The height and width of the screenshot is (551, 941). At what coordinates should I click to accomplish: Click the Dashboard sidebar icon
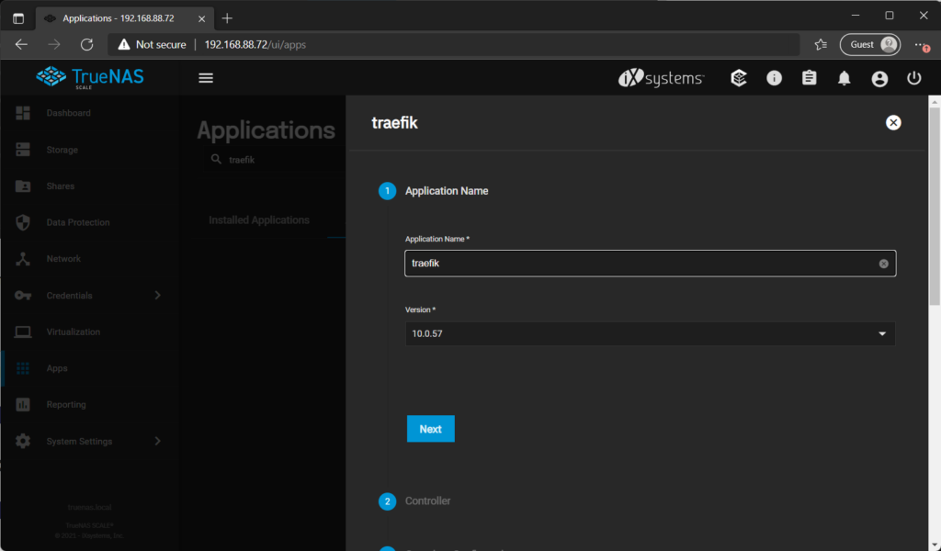pos(23,113)
